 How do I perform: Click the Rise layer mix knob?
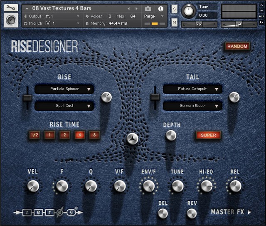coord(106,97)
